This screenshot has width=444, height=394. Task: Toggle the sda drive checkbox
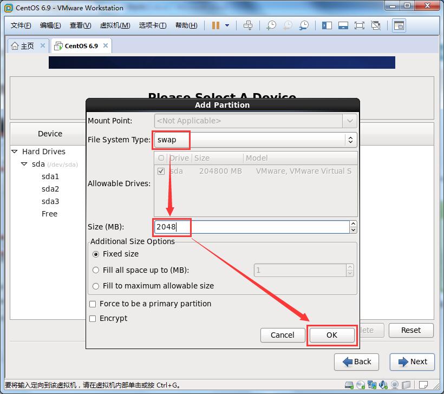pyautogui.click(x=161, y=171)
